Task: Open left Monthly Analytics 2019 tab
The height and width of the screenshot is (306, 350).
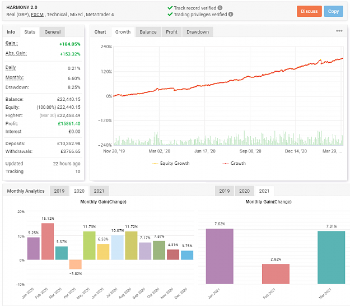Action: pyautogui.click(x=59, y=191)
